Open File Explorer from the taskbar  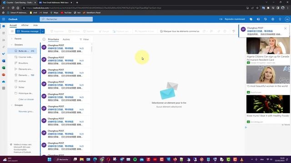82,159
